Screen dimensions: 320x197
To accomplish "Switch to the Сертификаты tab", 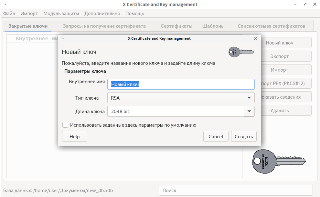I will [x=176, y=26].
